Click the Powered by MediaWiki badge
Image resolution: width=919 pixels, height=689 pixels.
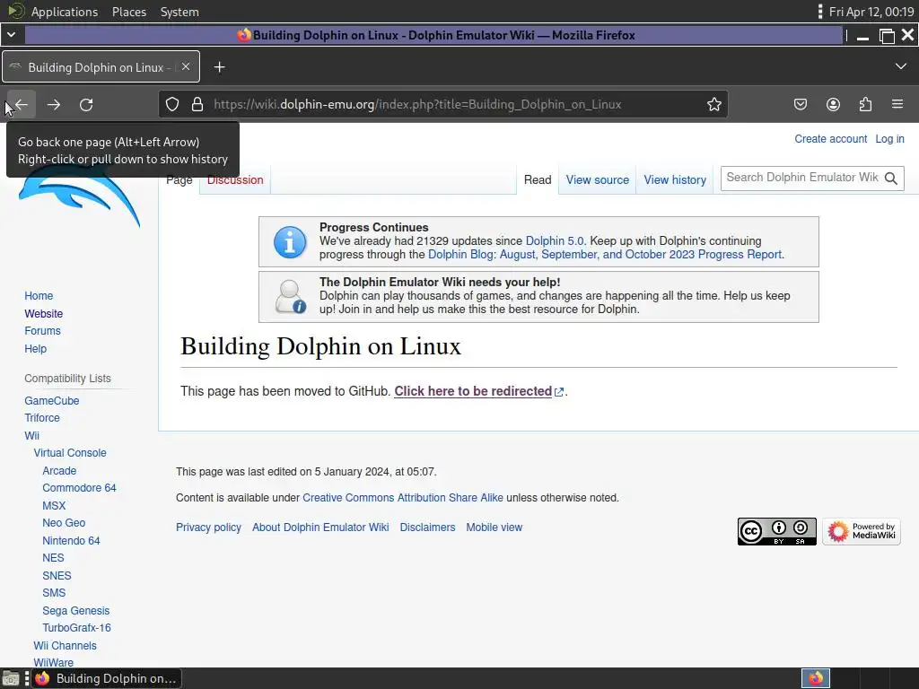click(861, 531)
